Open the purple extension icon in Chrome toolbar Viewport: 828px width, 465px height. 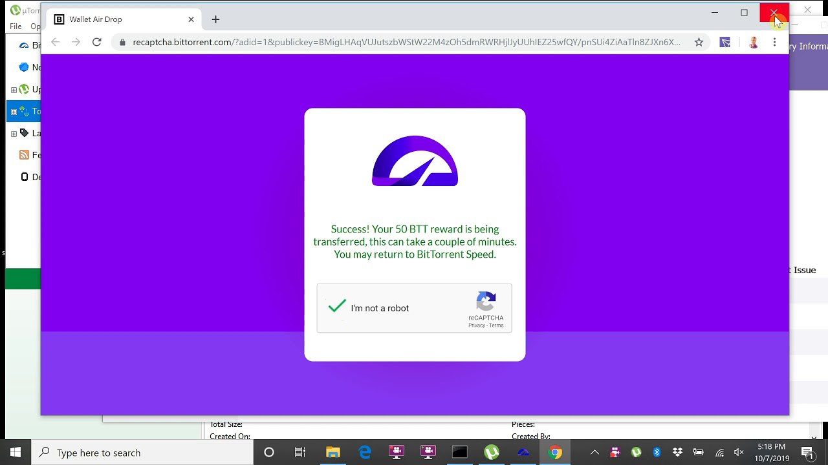[x=725, y=43]
